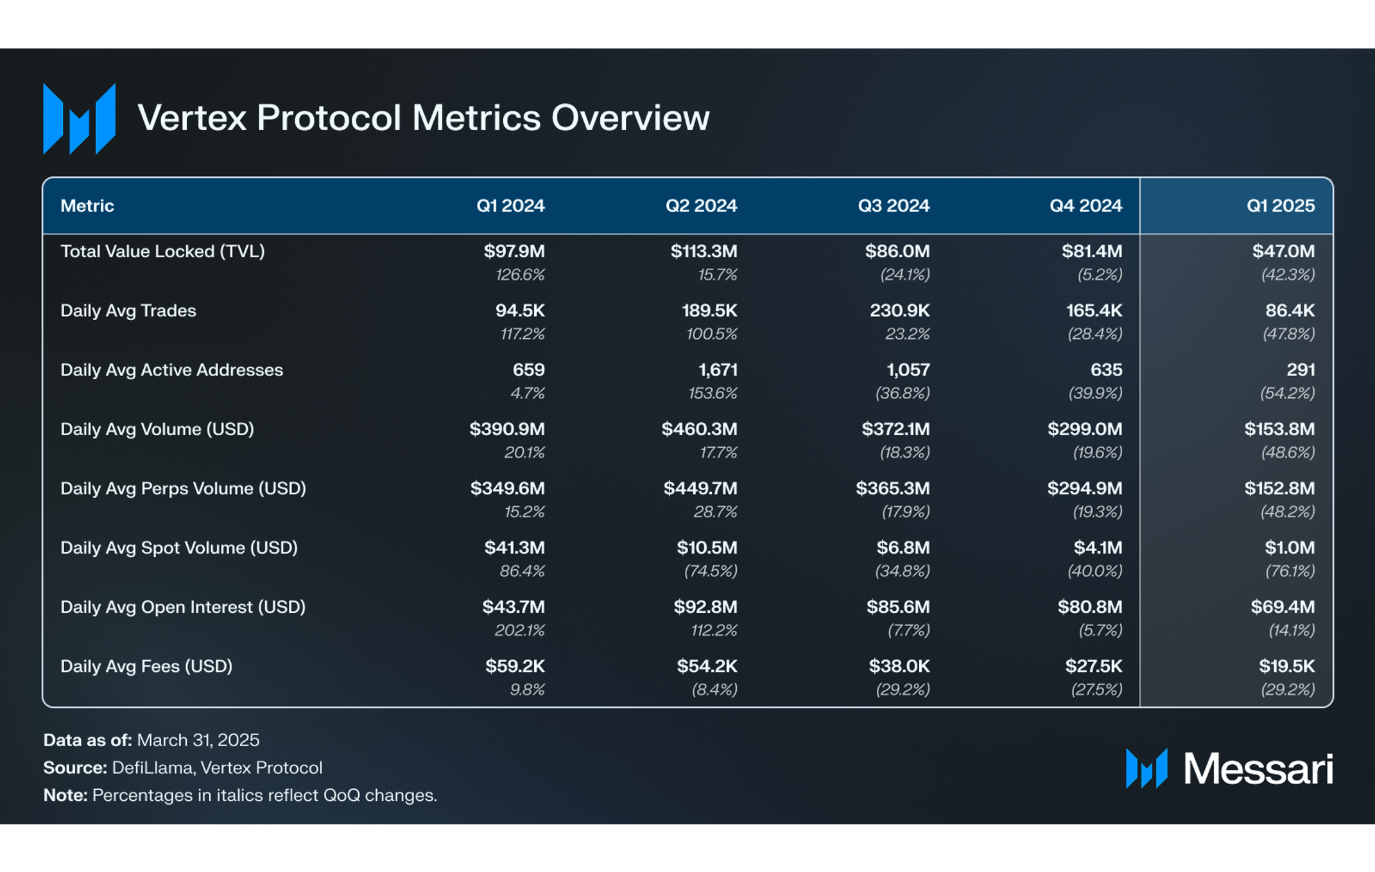Click the DefiLlama, Vertex Protocol source text

point(217,767)
